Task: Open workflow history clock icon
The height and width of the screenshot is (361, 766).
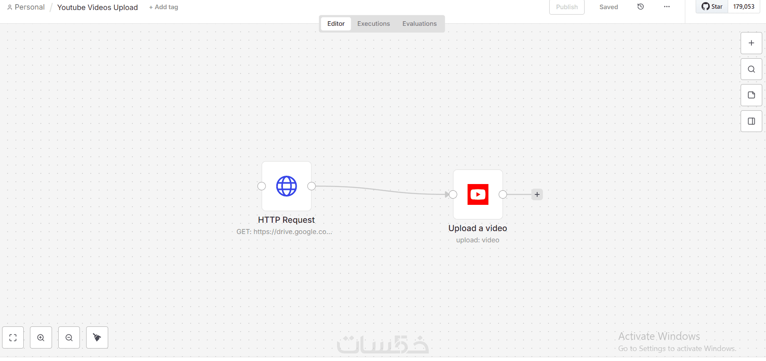Action: (x=641, y=7)
